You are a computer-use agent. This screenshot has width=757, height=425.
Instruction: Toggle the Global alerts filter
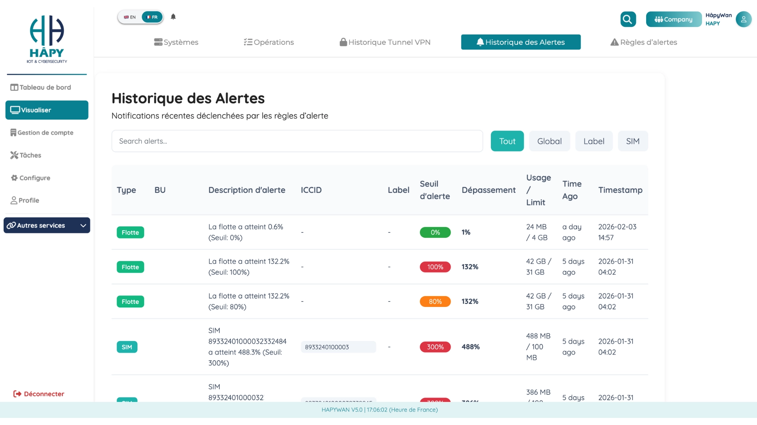point(549,141)
